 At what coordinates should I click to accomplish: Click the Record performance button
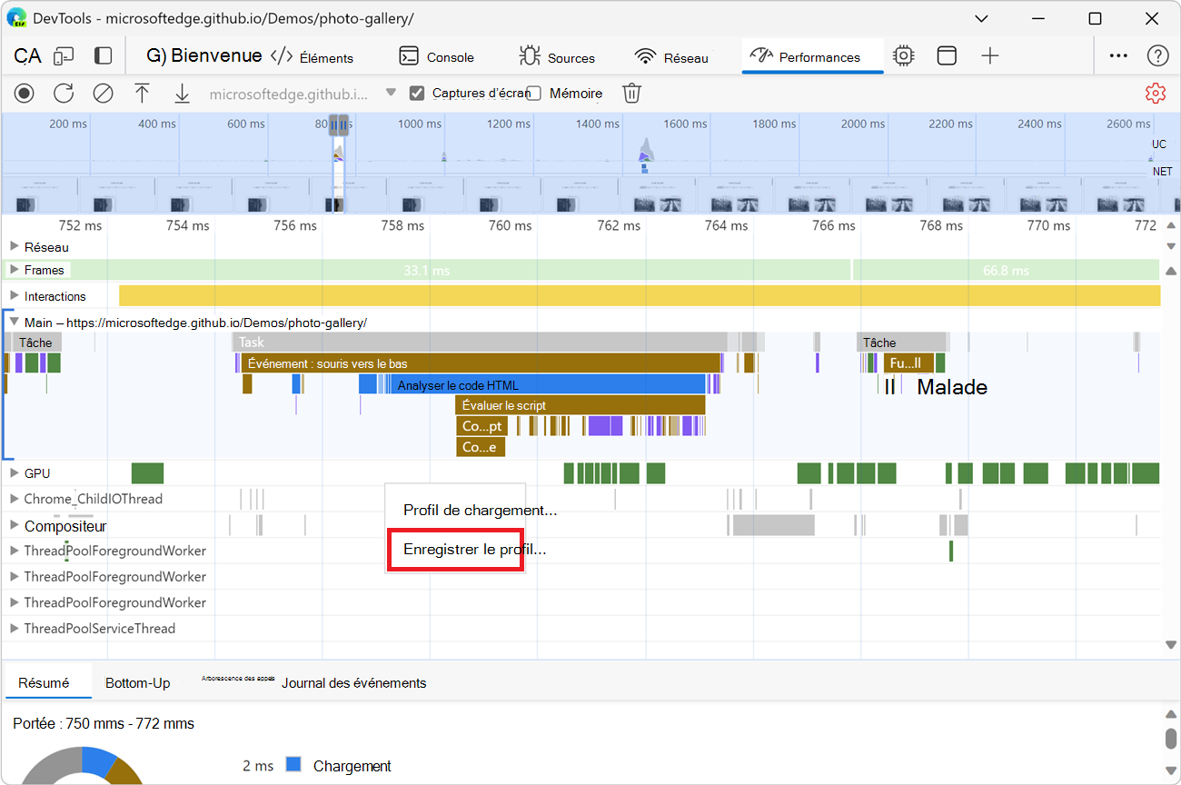25,93
